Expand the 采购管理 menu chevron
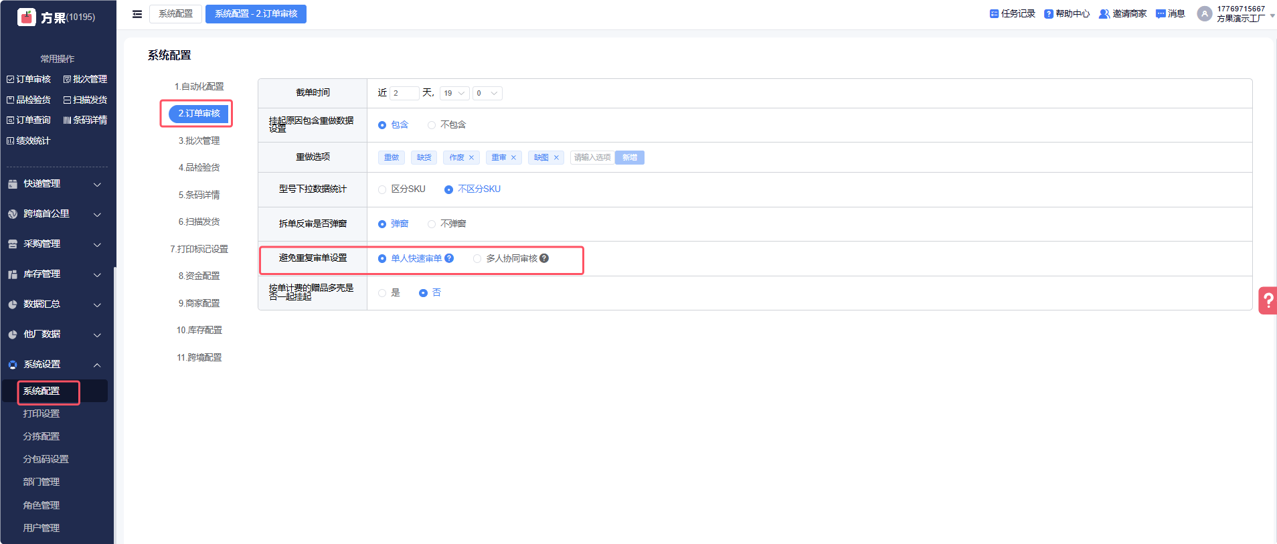Screen dimensions: 1277x544 click(x=97, y=244)
